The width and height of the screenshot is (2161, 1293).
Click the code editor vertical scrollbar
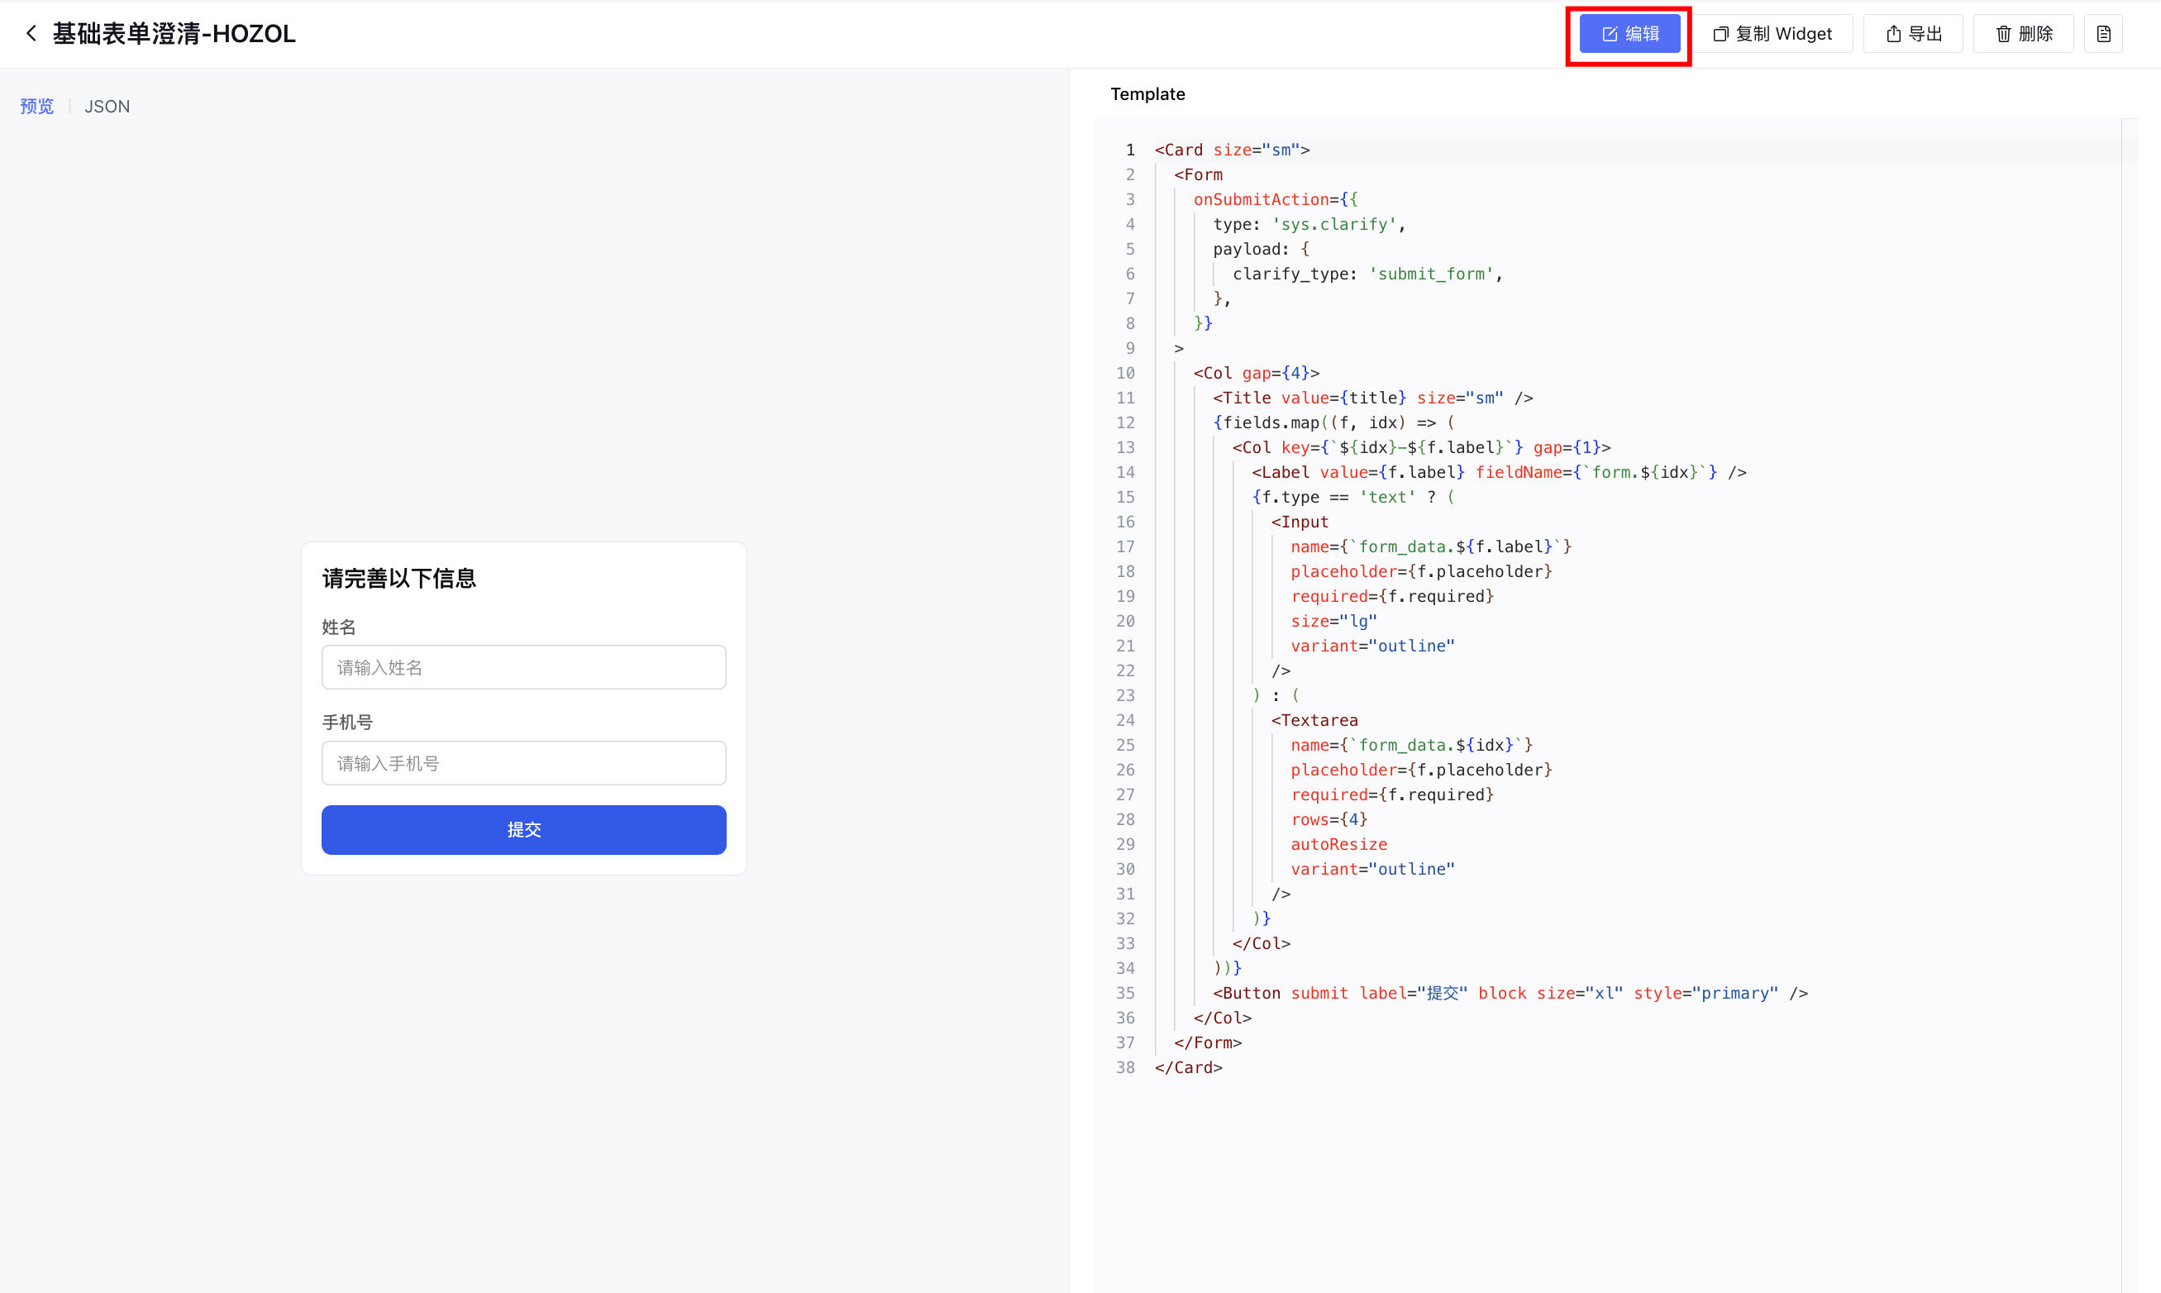coord(2129,610)
